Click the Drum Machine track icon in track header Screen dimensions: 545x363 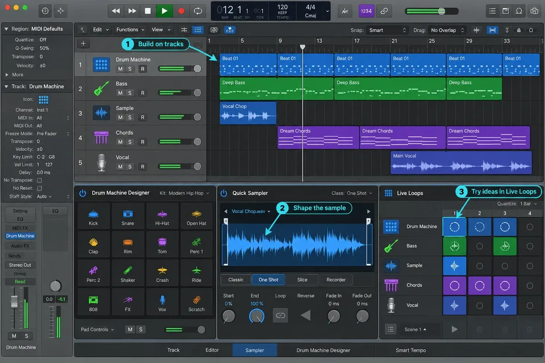pos(101,64)
